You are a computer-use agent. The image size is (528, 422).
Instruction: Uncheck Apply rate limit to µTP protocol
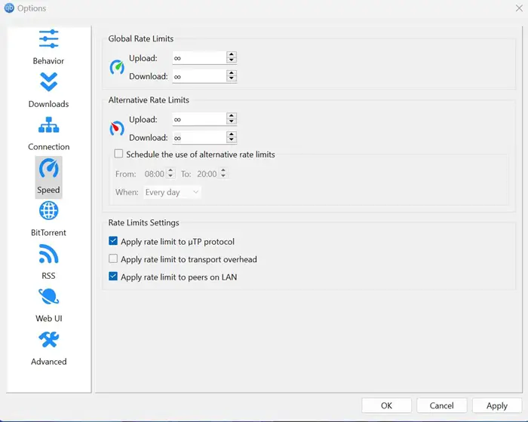113,241
